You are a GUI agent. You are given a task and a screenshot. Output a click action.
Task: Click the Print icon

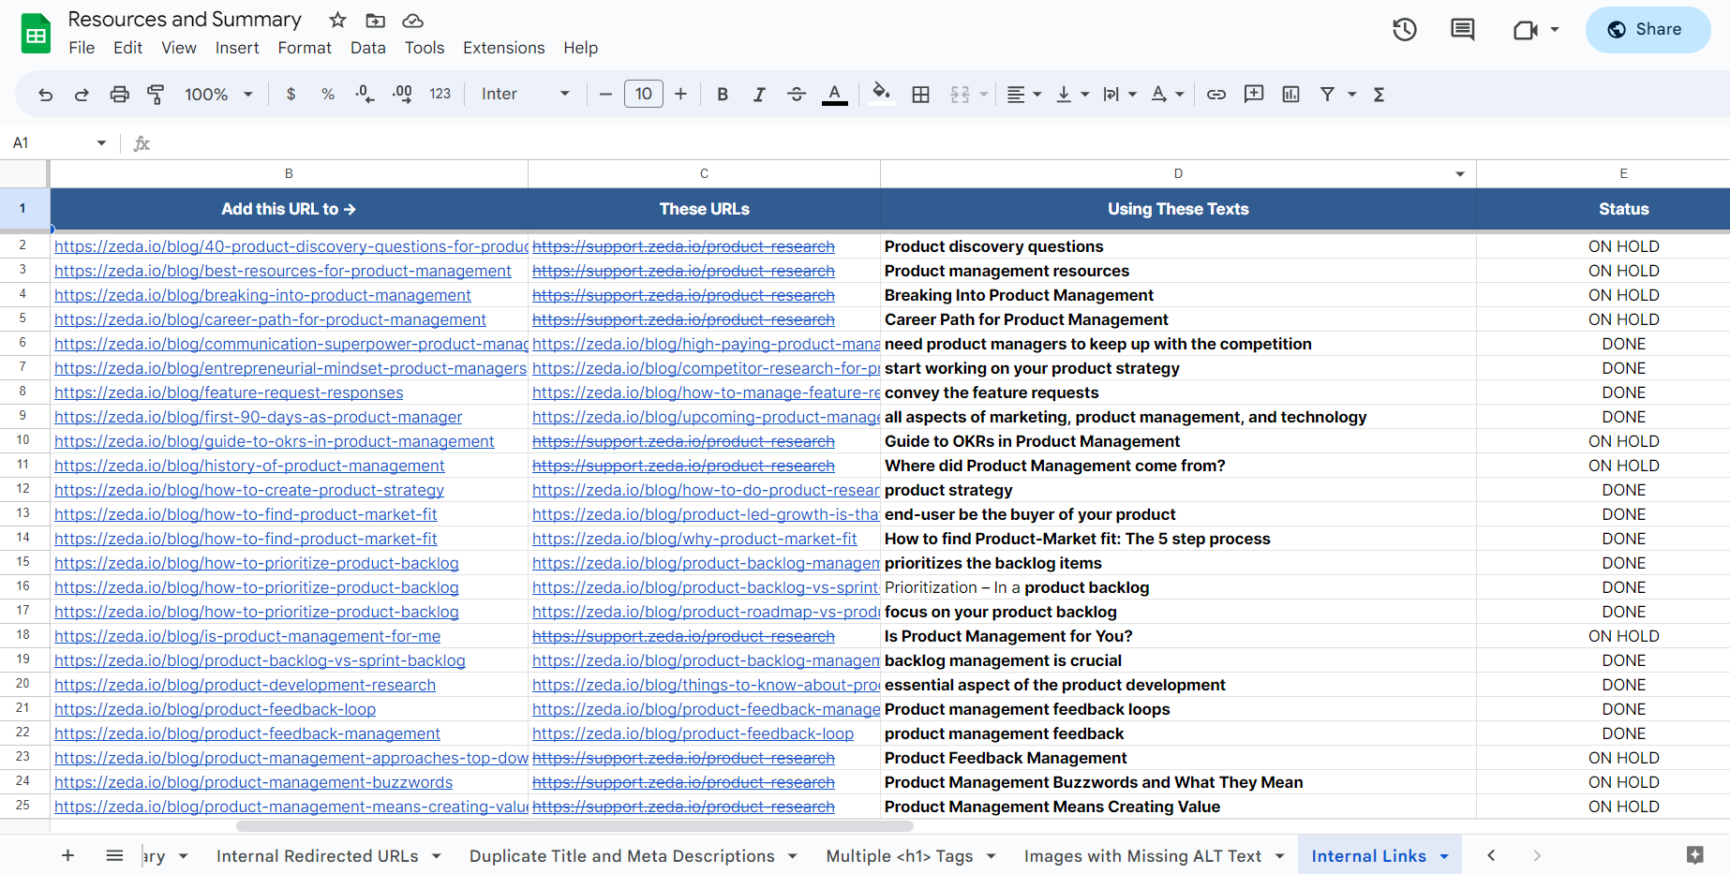tap(119, 94)
